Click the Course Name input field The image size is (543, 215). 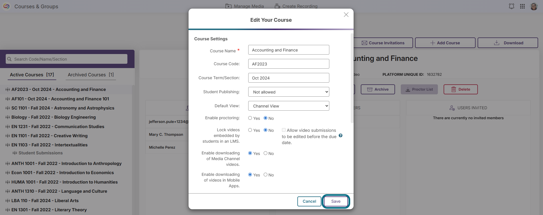click(x=288, y=50)
